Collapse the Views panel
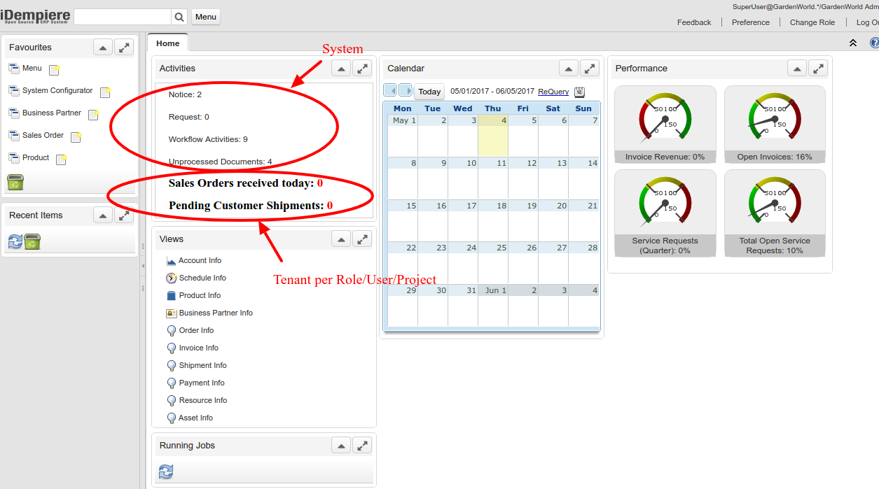The width and height of the screenshot is (879, 489). [x=341, y=239]
